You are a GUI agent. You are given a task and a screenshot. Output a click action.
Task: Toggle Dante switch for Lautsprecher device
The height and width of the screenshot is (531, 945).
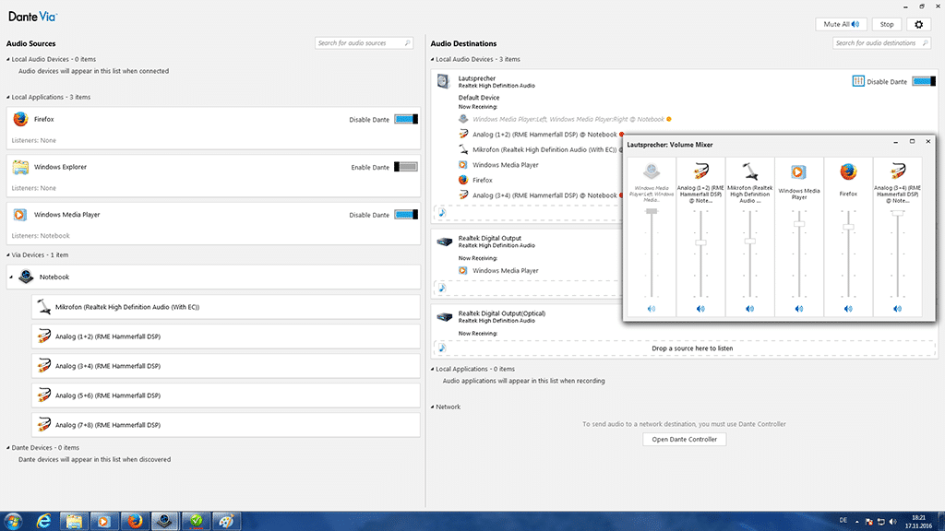(924, 81)
